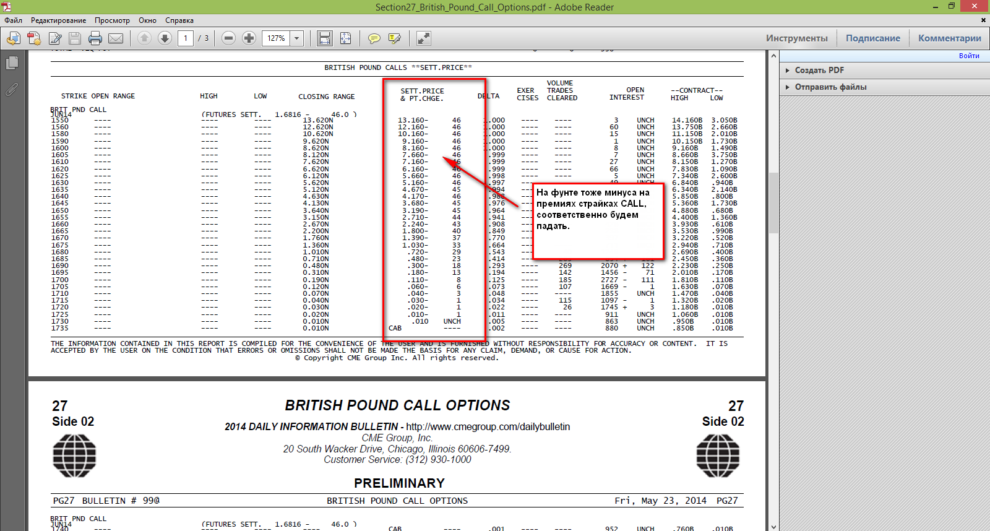This screenshot has height=531, width=990.
Task: Zoom out with the minus button
Action: pos(228,38)
